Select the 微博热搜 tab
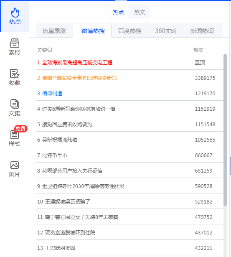Image resolution: width=231 pixels, height=257 pixels. point(93,31)
